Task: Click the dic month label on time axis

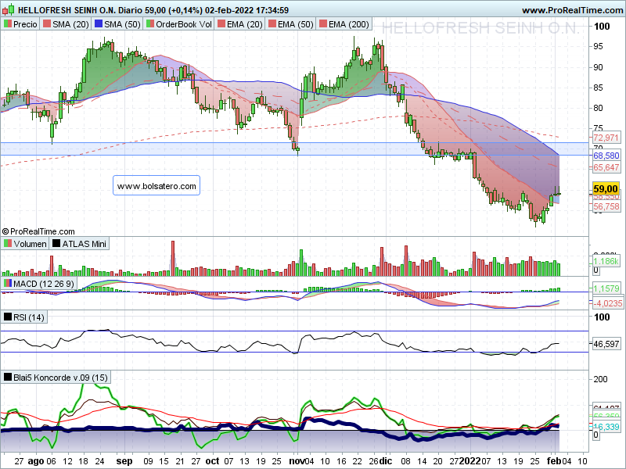Action: pyautogui.click(x=385, y=461)
